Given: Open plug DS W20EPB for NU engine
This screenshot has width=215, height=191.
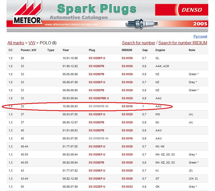Looking at the screenshot, I should 96,123.
